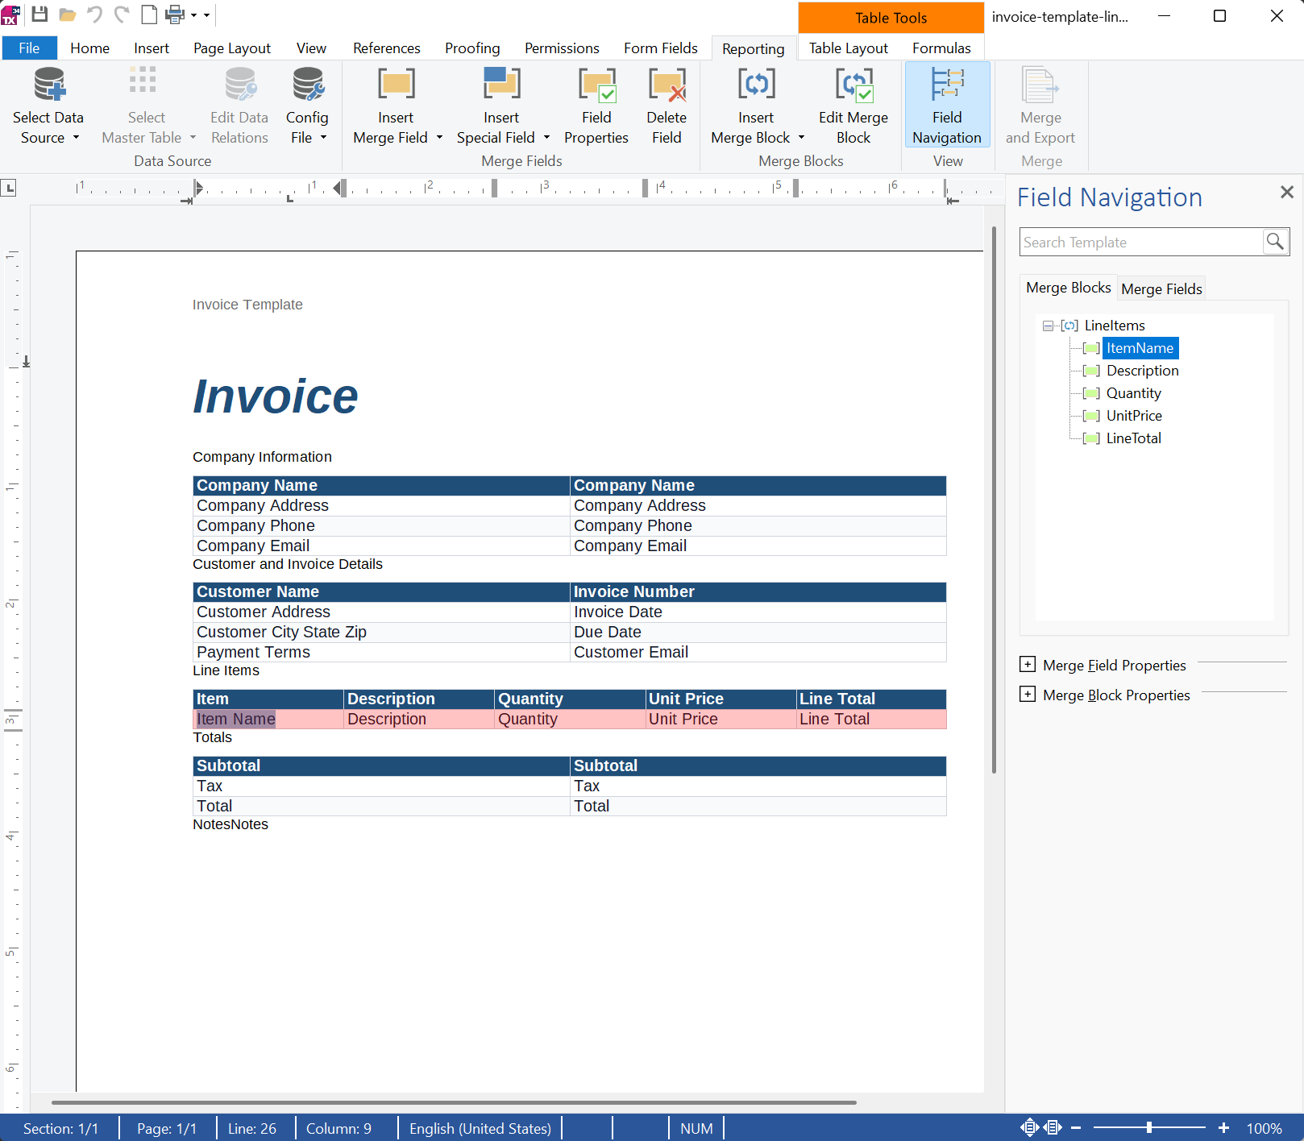Click the Invoice heading in the document
This screenshot has height=1141, width=1304.
276,396
